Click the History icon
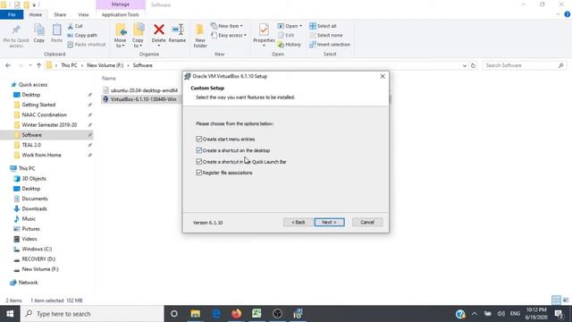 (290, 45)
